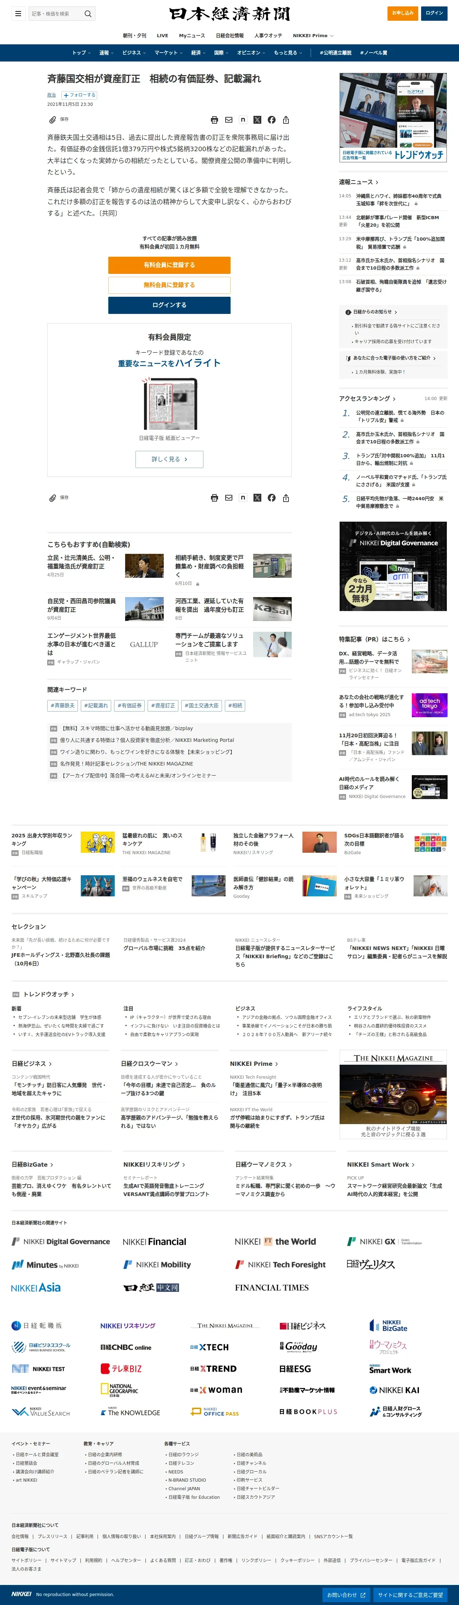Click the 詳しく見る button
This screenshot has height=1605, width=459.
pos(169,459)
